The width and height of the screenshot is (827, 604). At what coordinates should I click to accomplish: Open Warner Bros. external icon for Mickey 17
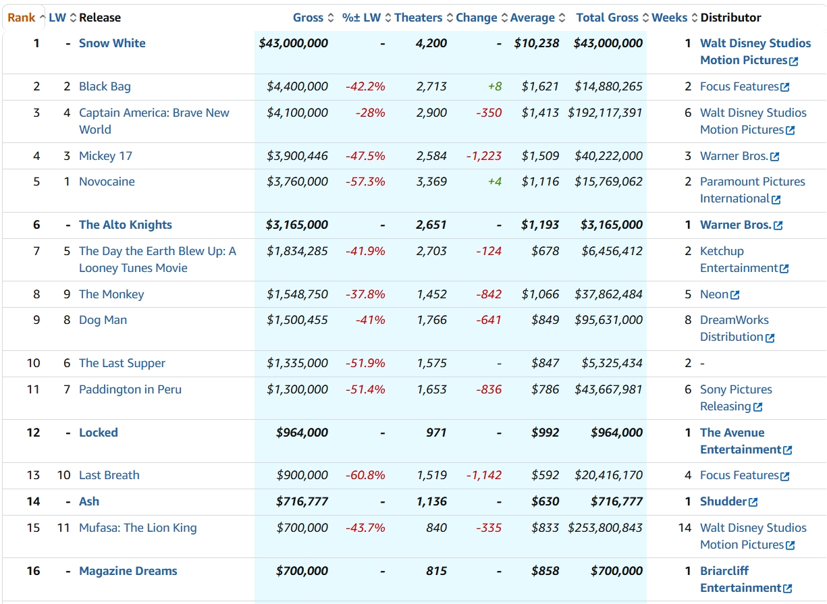coord(774,157)
